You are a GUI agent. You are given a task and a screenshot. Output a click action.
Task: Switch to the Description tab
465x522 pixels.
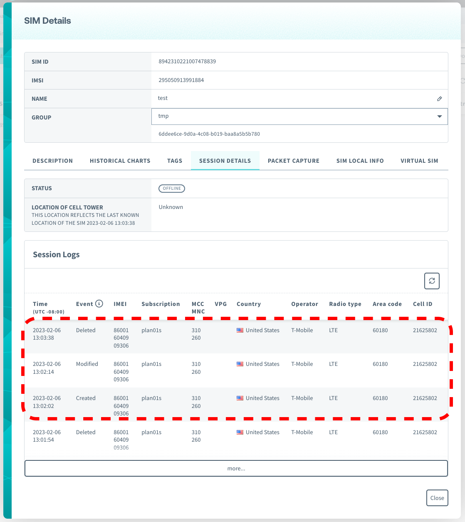pyautogui.click(x=52, y=161)
